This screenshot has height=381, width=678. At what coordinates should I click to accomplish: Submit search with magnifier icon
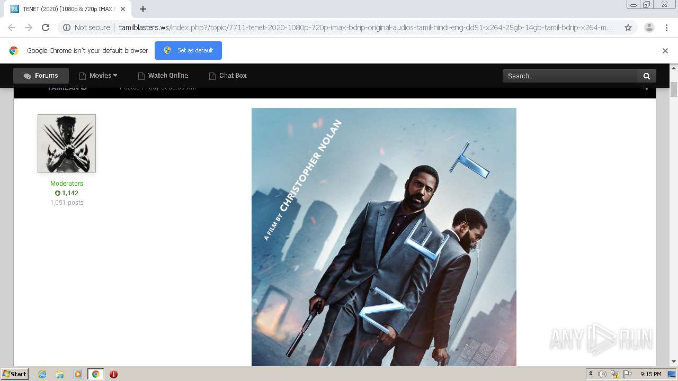click(647, 76)
